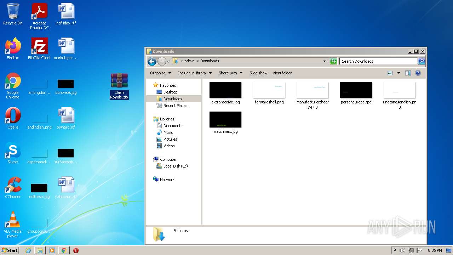Click the Start button

(x=10, y=250)
